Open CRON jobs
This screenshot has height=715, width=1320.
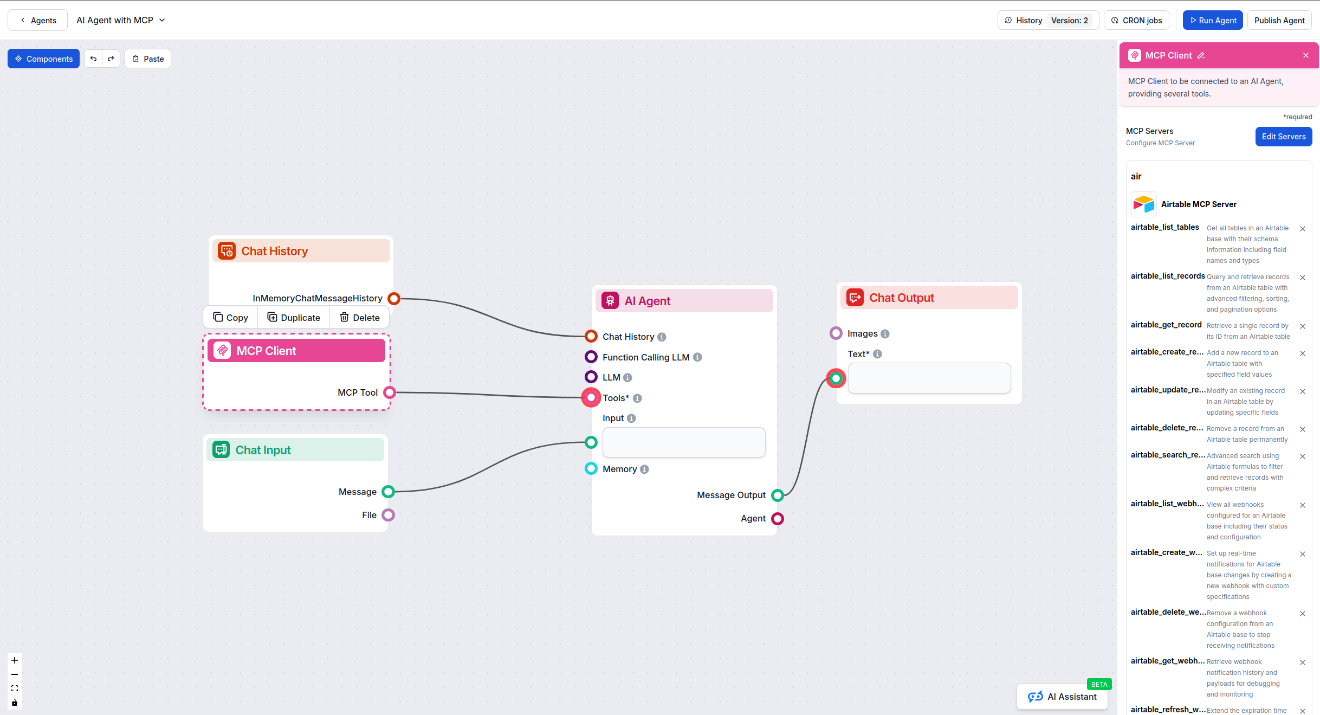[1136, 20]
